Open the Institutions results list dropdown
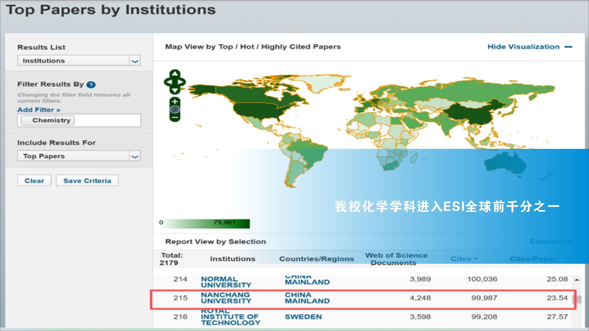Screen dimensions: 589x331 135,61
